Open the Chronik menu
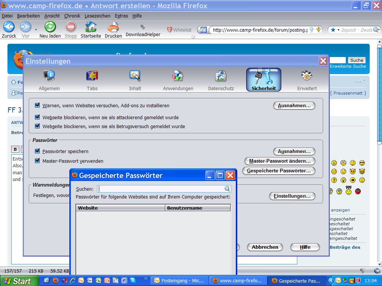Screen dimensions: 382x286 (72, 16)
